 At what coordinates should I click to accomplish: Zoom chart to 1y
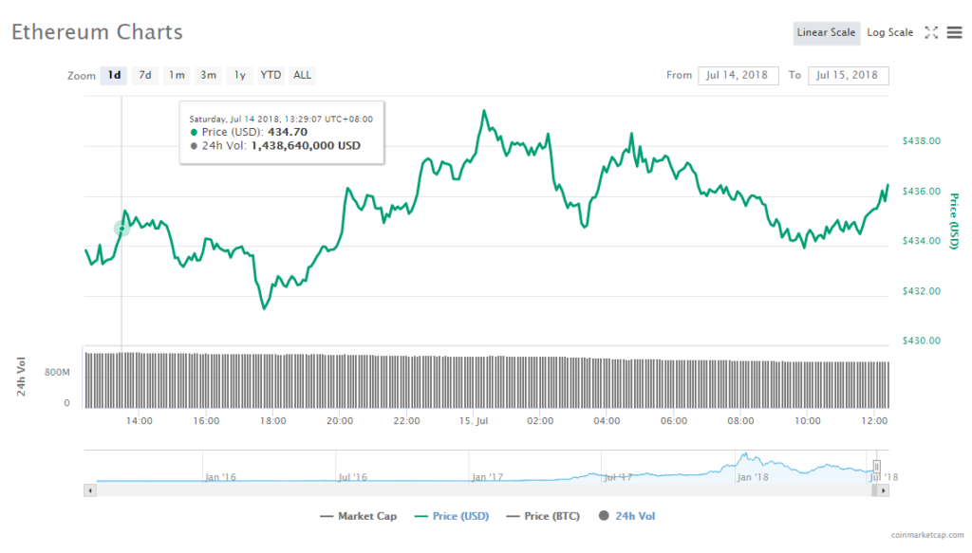coord(239,75)
